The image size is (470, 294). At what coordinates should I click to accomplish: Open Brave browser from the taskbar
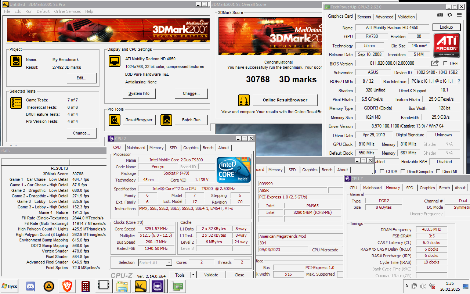pyautogui.click(x=67, y=286)
